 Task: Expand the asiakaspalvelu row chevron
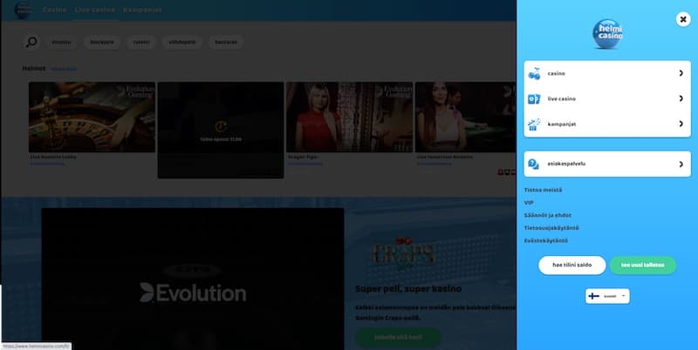pyautogui.click(x=681, y=164)
